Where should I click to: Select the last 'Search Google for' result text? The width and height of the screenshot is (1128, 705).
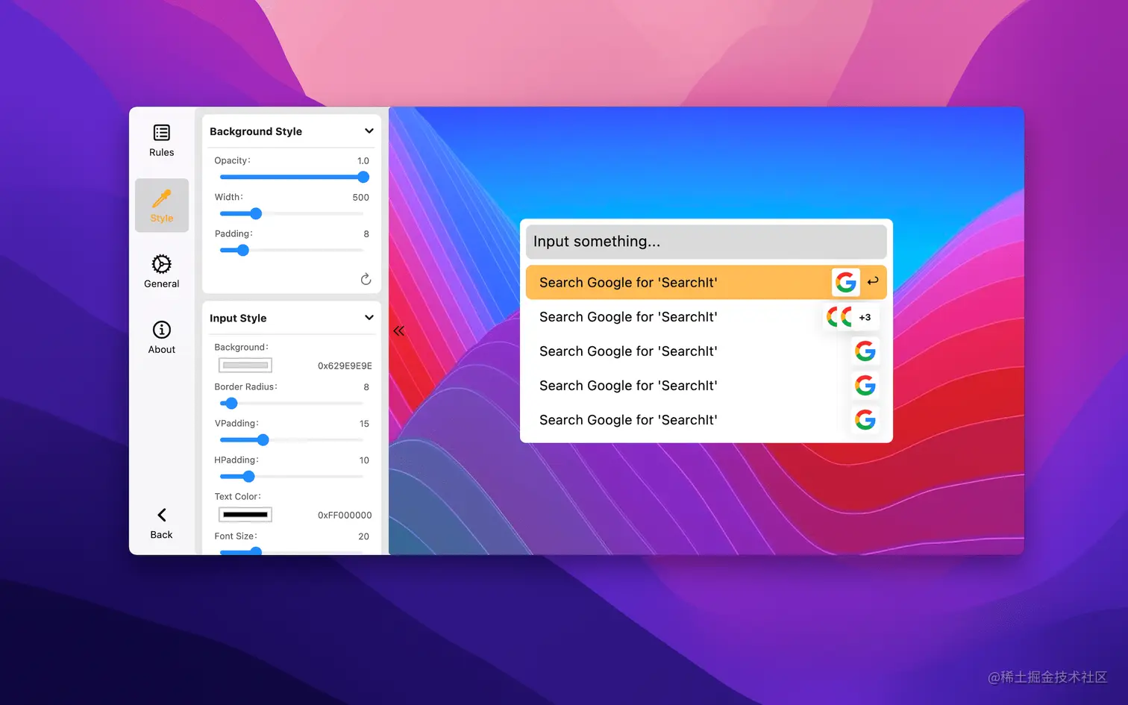pos(628,420)
